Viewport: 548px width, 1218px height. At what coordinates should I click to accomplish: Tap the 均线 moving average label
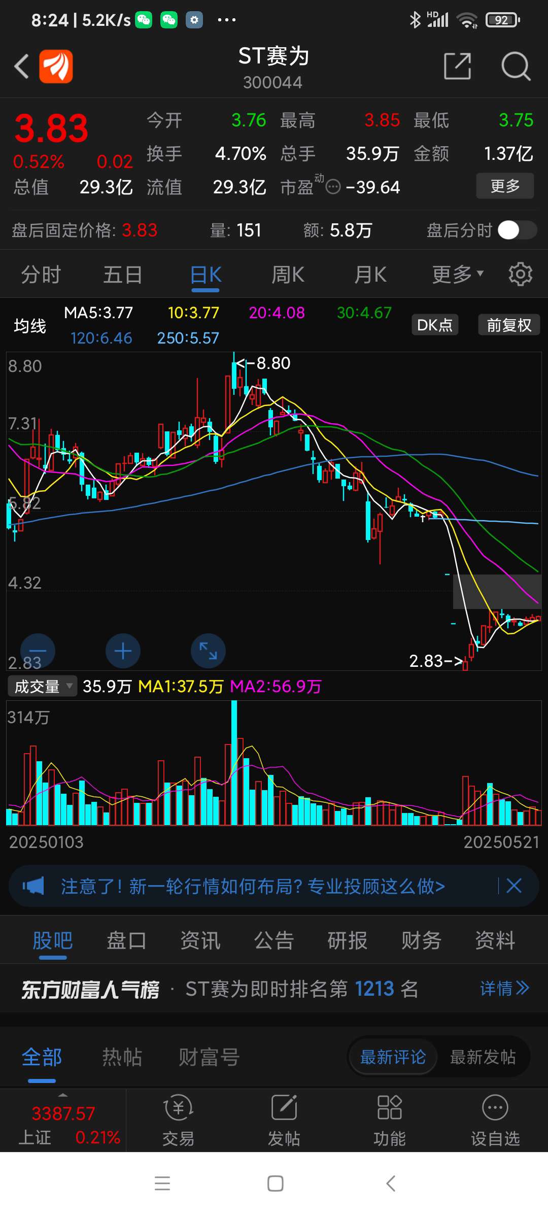[30, 325]
